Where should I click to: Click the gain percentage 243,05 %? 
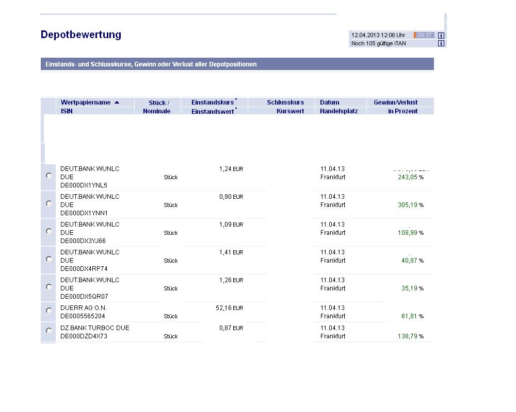coord(411,177)
